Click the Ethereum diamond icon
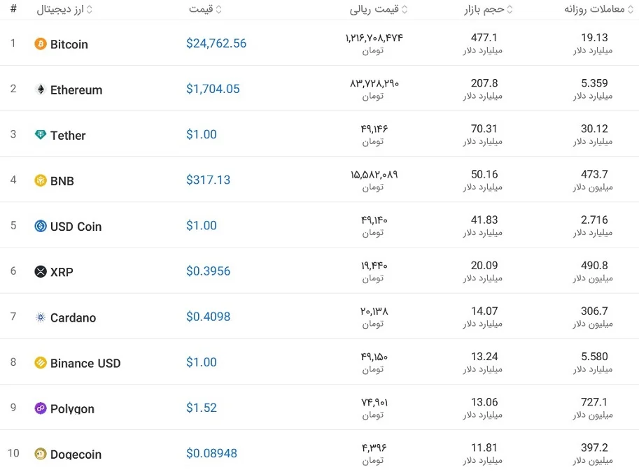639x472 pixels. click(x=41, y=90)
